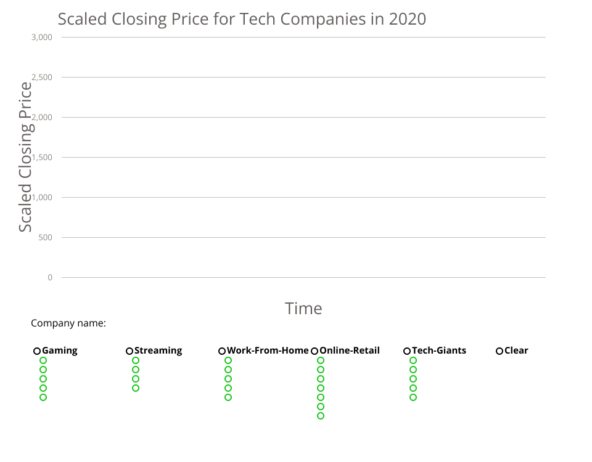This screenshot has width=592, height=462.
Task: Select the Gaming radio button
Action: click(x=37, y=351)
